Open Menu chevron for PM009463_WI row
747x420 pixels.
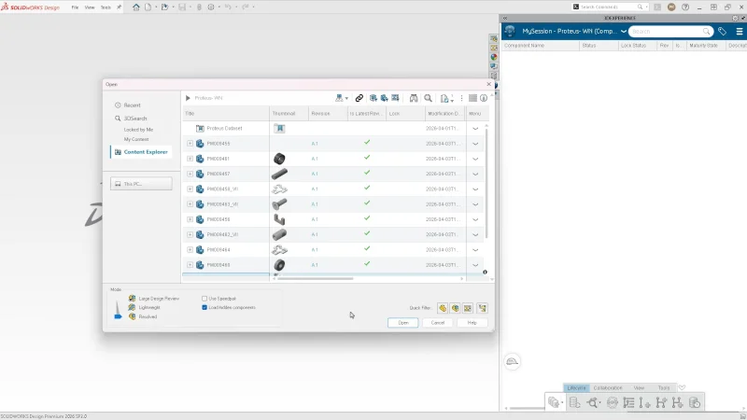pyautogui.click(x=475, y=204)
